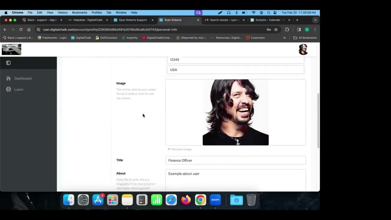This screenshot has width=391, height=220.
Task: Open App Store from the Dock
Action: [98, 200]
